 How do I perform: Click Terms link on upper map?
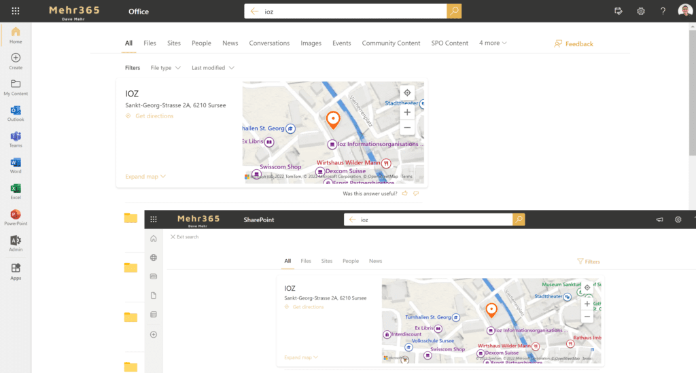[x=407, y=177]
